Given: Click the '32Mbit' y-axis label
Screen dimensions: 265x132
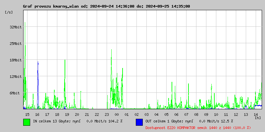Looking at the screenshot, I should (x=16, y=27).
